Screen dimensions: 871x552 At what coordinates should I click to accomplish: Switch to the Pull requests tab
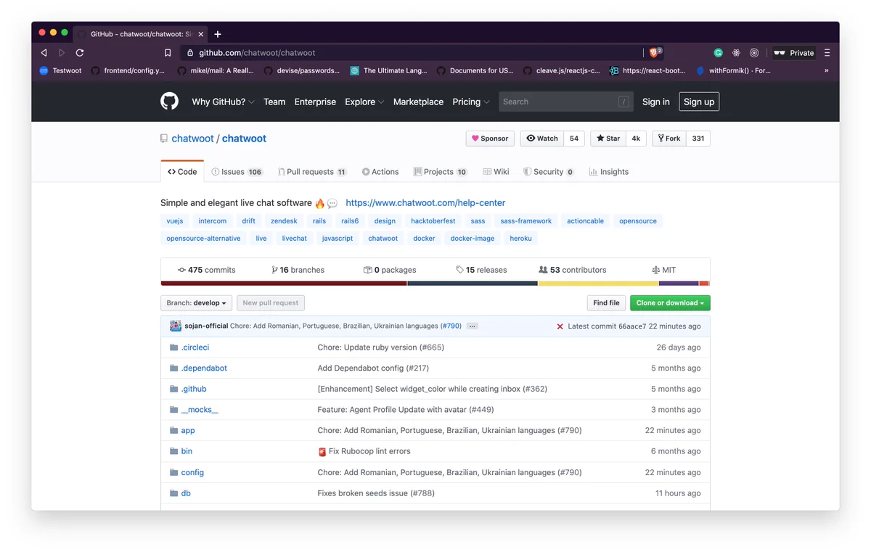pyautogui.click(x=312, y=172)
